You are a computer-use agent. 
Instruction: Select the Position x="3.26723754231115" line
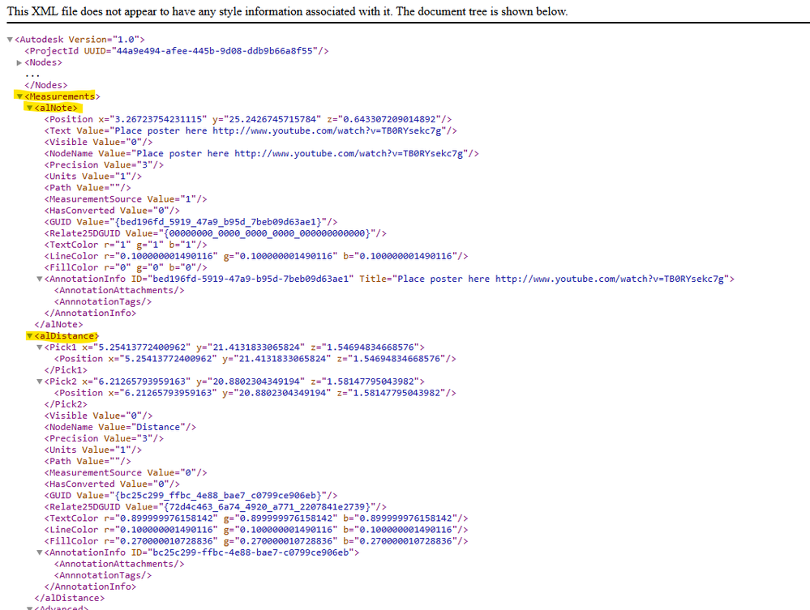pos(248,119)
